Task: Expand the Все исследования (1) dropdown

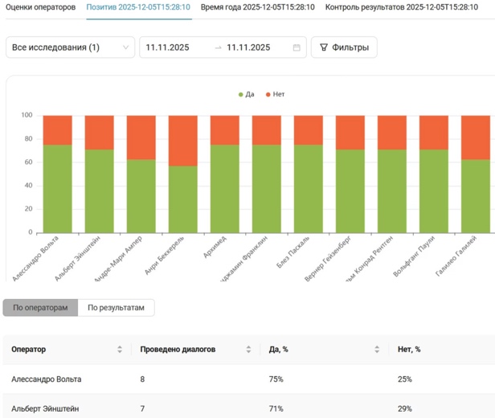Action: coord(71,47)
